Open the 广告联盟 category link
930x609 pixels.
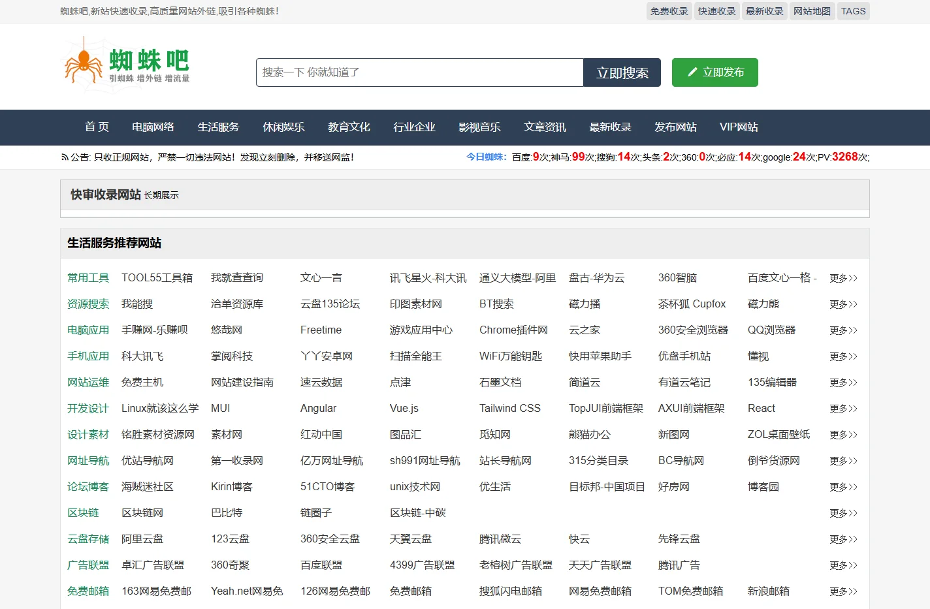(x=88, y=565)
